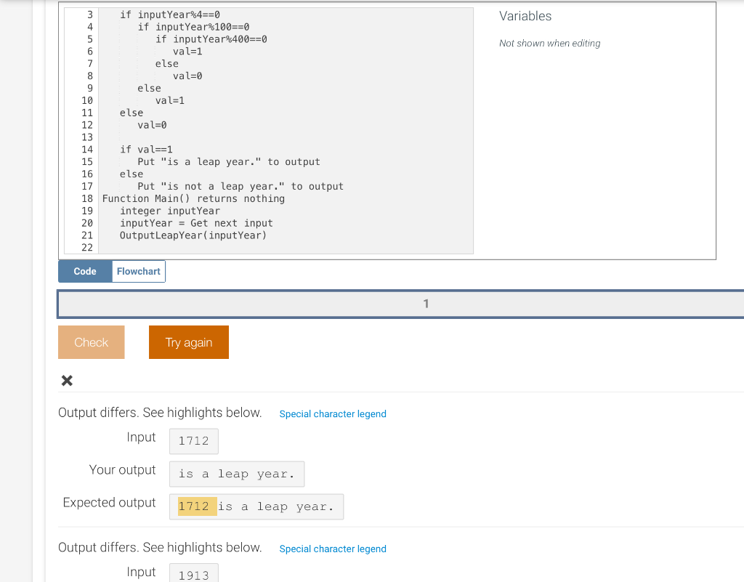The height and width of the screenshot is (582, 744).
Task: Select the Input field containing 1913
Action: (x=193, y=574)
